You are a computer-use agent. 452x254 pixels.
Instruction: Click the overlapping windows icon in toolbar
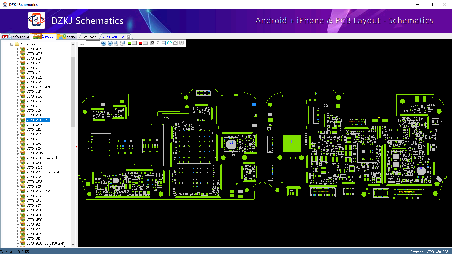point(152,43)
